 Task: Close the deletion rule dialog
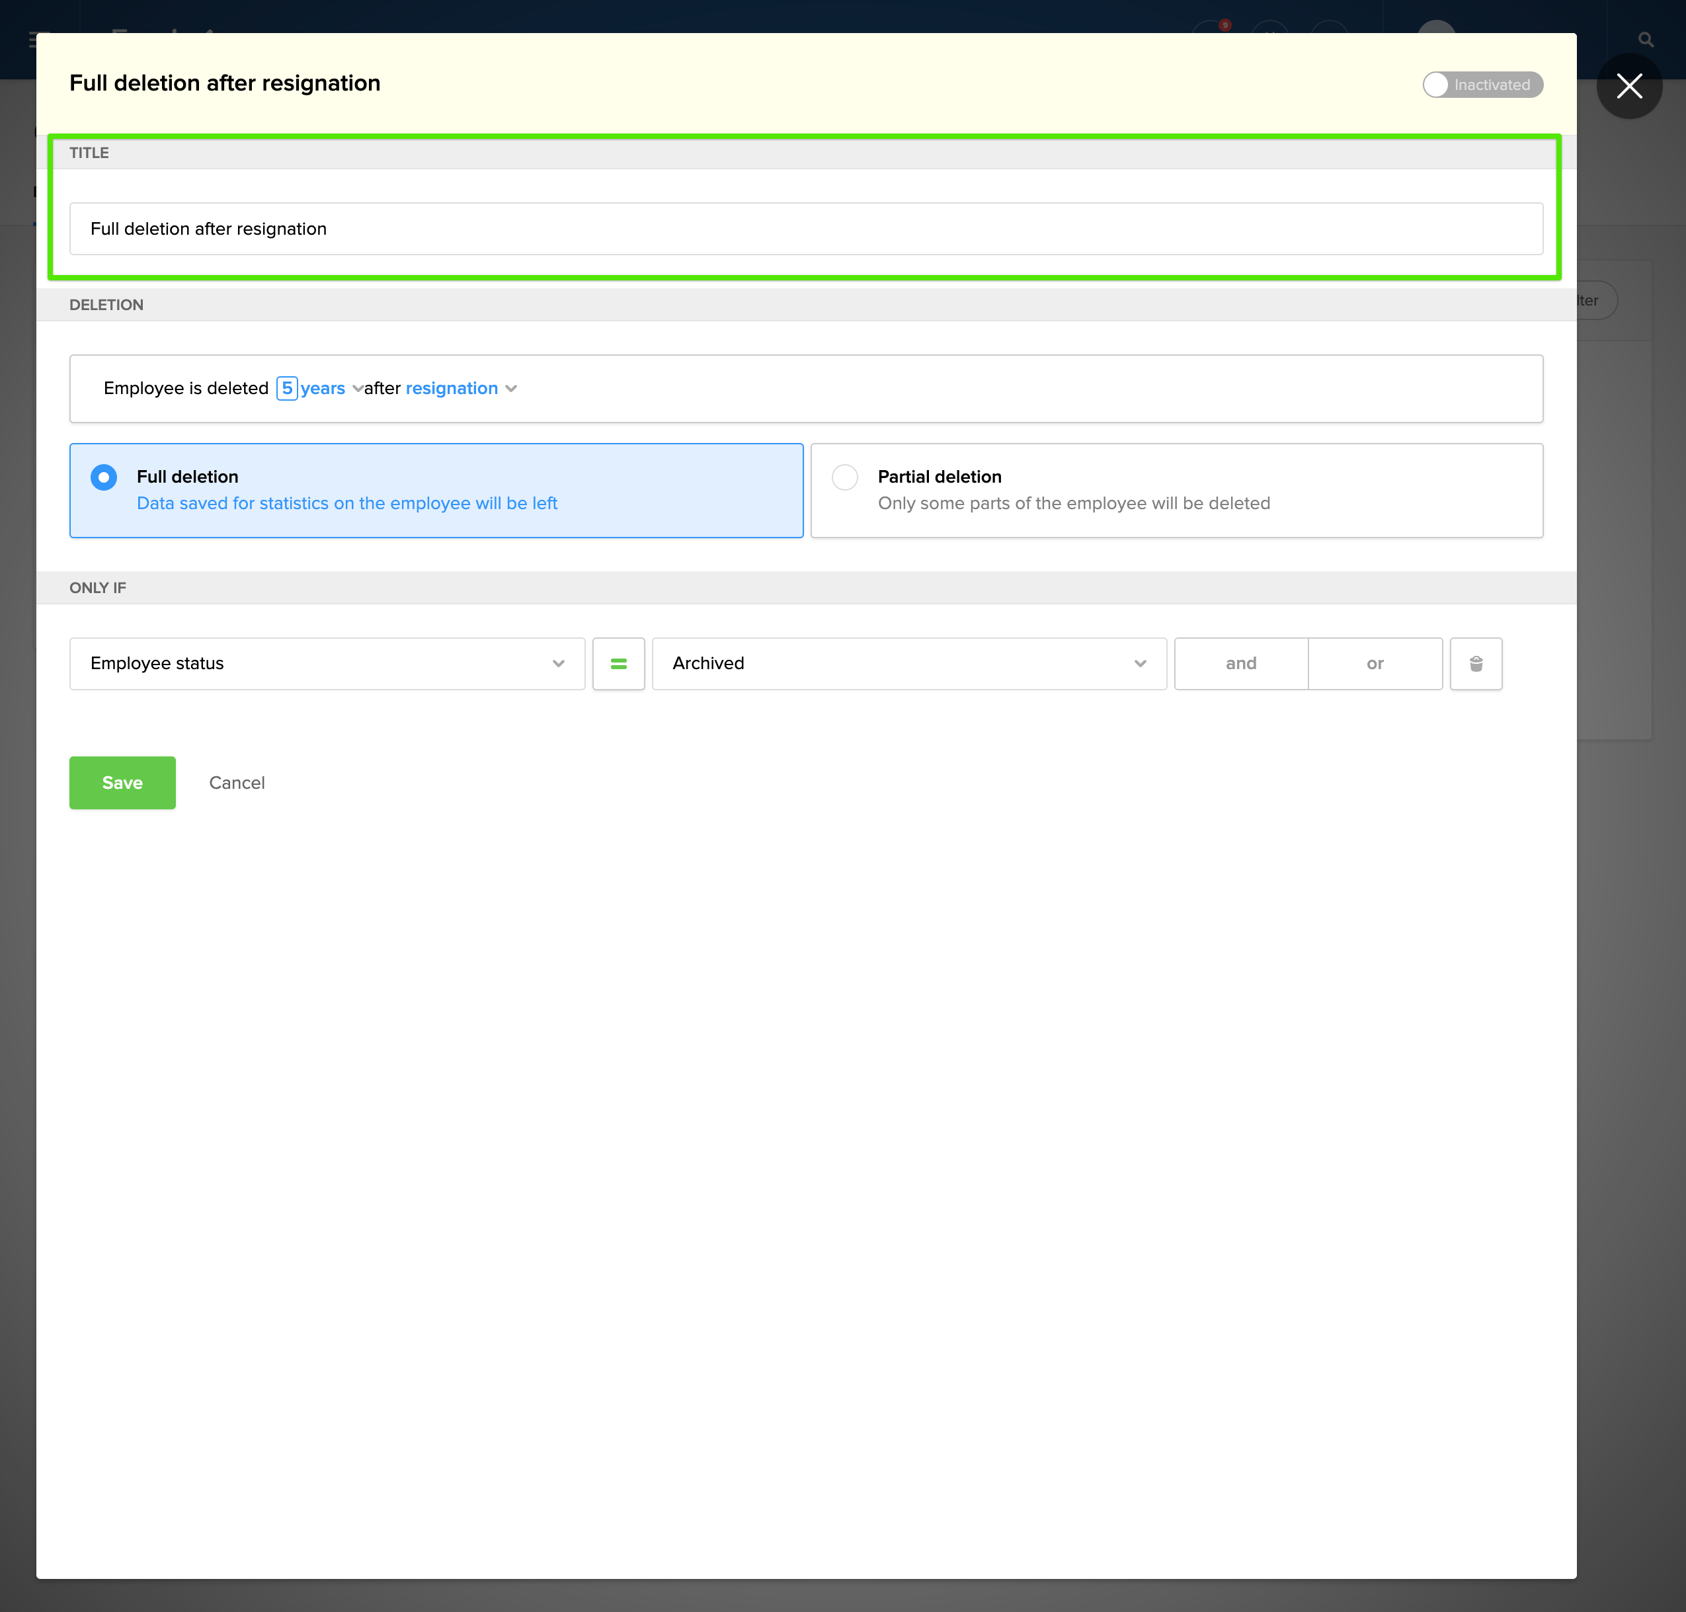coord(1628,86)
